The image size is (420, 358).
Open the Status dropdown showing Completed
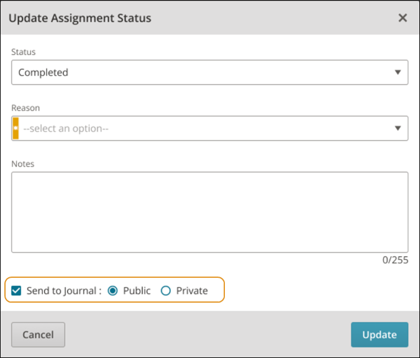coord(210,72)
